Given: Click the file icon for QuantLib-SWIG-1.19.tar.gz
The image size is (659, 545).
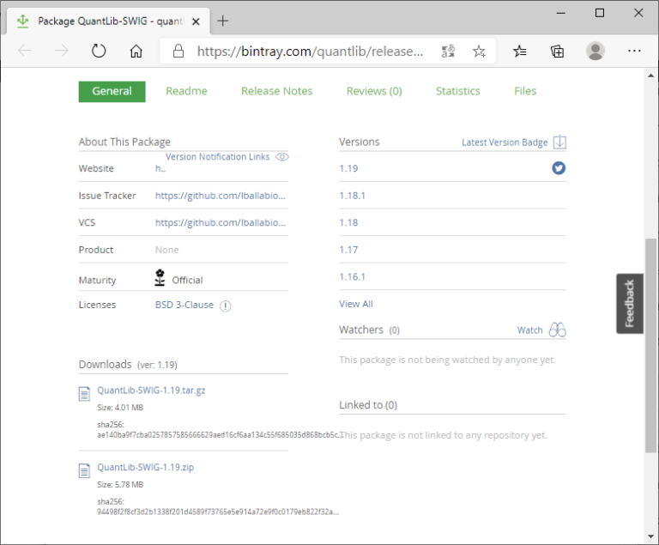Looking at the screenshot, I should pos(84,393).
